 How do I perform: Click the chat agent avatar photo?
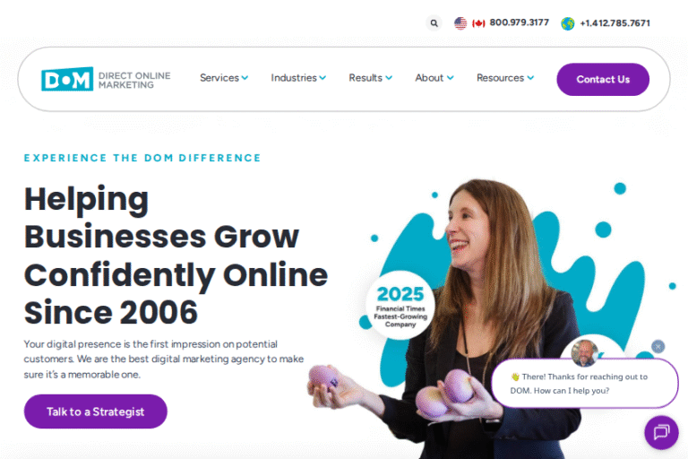tap(584, 353)
